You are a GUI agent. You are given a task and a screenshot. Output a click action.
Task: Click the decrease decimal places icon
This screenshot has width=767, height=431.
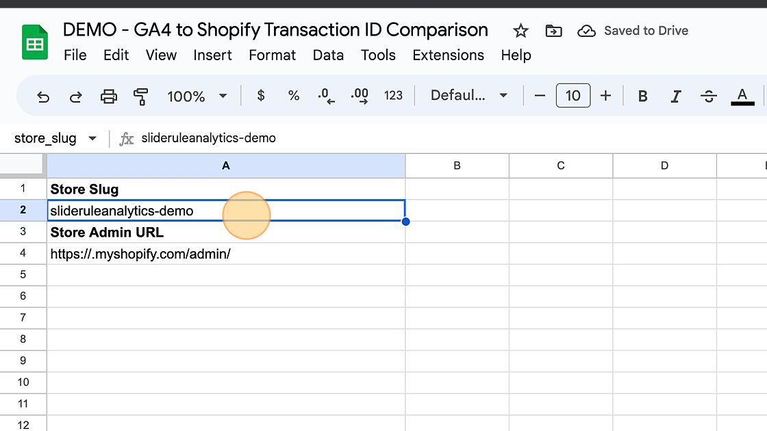coord(327,96)
